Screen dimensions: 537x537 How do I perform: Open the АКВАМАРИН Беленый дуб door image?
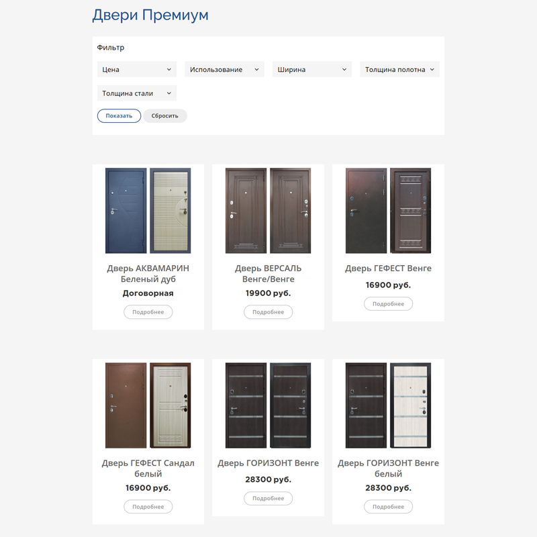[148, 211]
